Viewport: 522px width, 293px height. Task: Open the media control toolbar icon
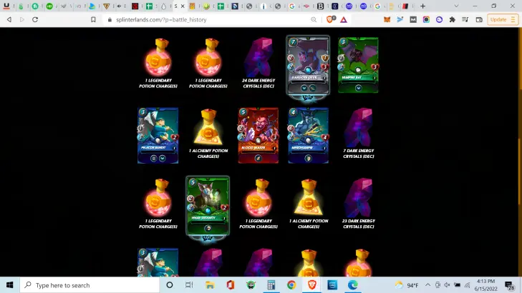[465, 19]
